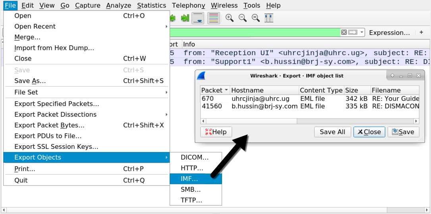Click the Content Type column header
This screenshot has width=431, height=214.
point(321,90)
